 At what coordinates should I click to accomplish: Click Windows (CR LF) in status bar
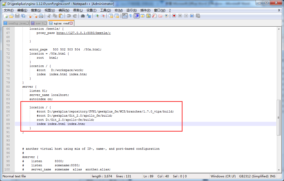(223, 176)
